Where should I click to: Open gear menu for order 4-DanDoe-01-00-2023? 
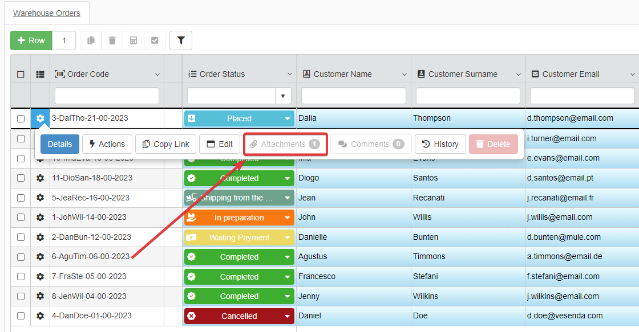click(x=40, y=316)
